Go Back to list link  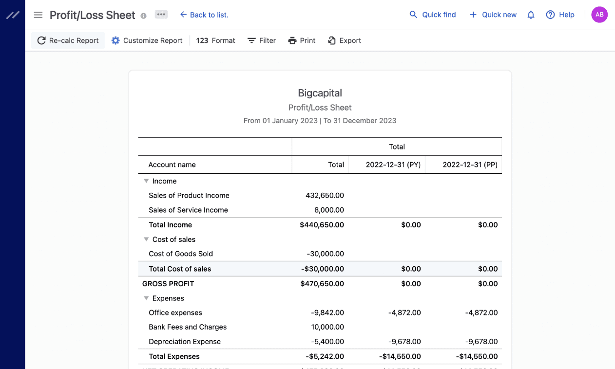(204, 15)
